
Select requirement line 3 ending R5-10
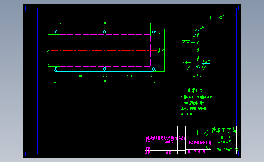194,109
